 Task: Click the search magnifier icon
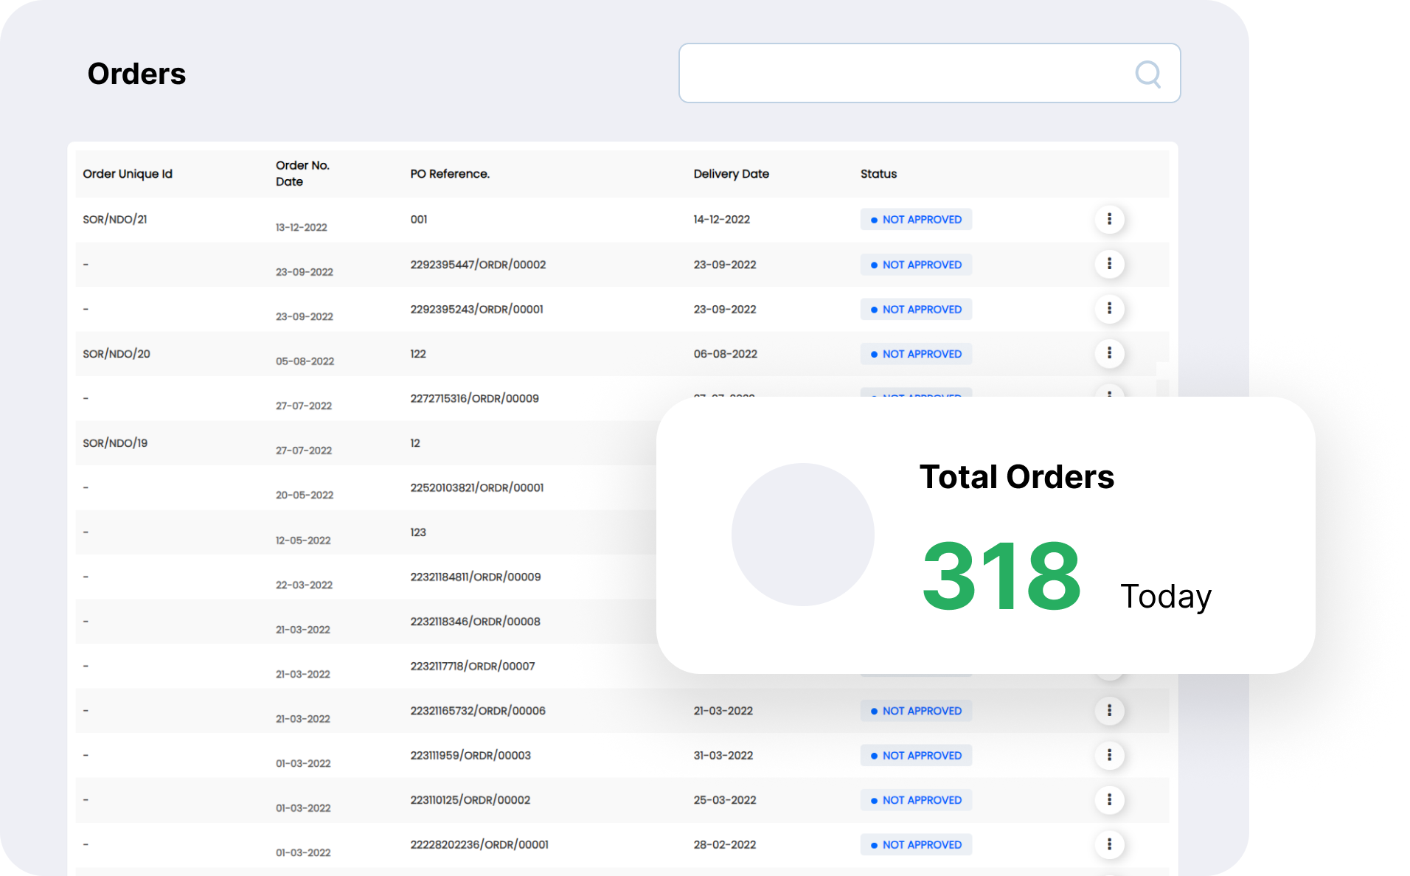click(1147, 74)
